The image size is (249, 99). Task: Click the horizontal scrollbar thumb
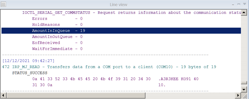click(76, 95)
